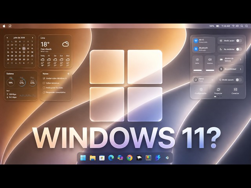
Task: Open the Windows Start button in the dock
Action: [83, 158]
